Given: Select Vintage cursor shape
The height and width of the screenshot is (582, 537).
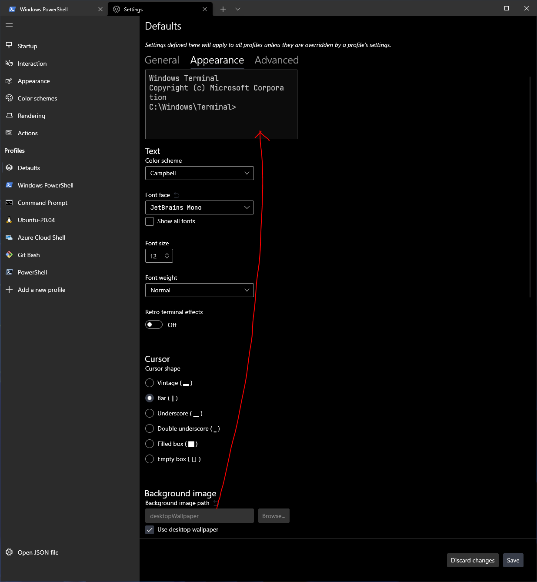Looking at the screenshot, I should 150,383.
